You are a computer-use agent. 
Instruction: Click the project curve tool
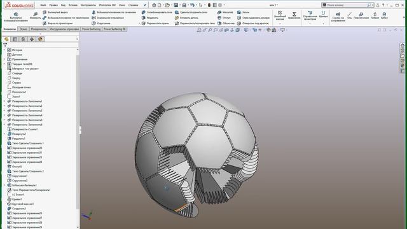point(253,18)
